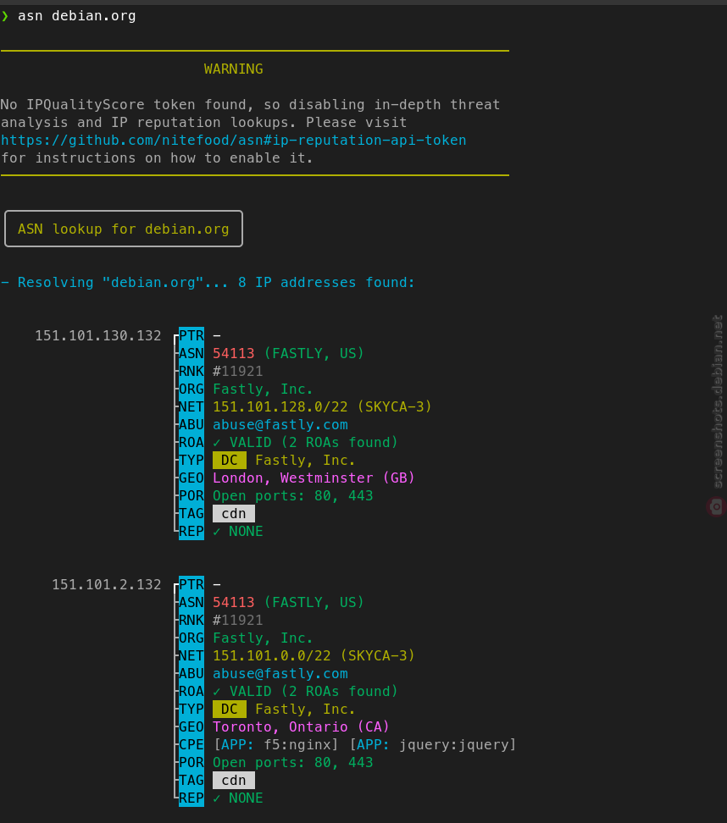Screen dimensions: 727x823
Task: Click the abuse@fastly.com address under 151.101.130.132
Action: [x=280, y=424]
